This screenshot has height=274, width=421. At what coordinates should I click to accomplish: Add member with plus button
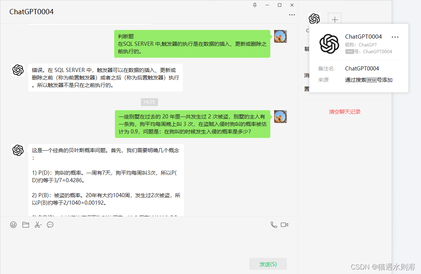coord(335,19)
